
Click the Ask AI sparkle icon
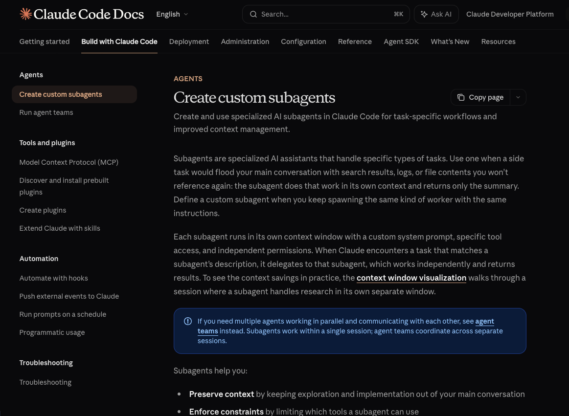click(x=424, y=14)
